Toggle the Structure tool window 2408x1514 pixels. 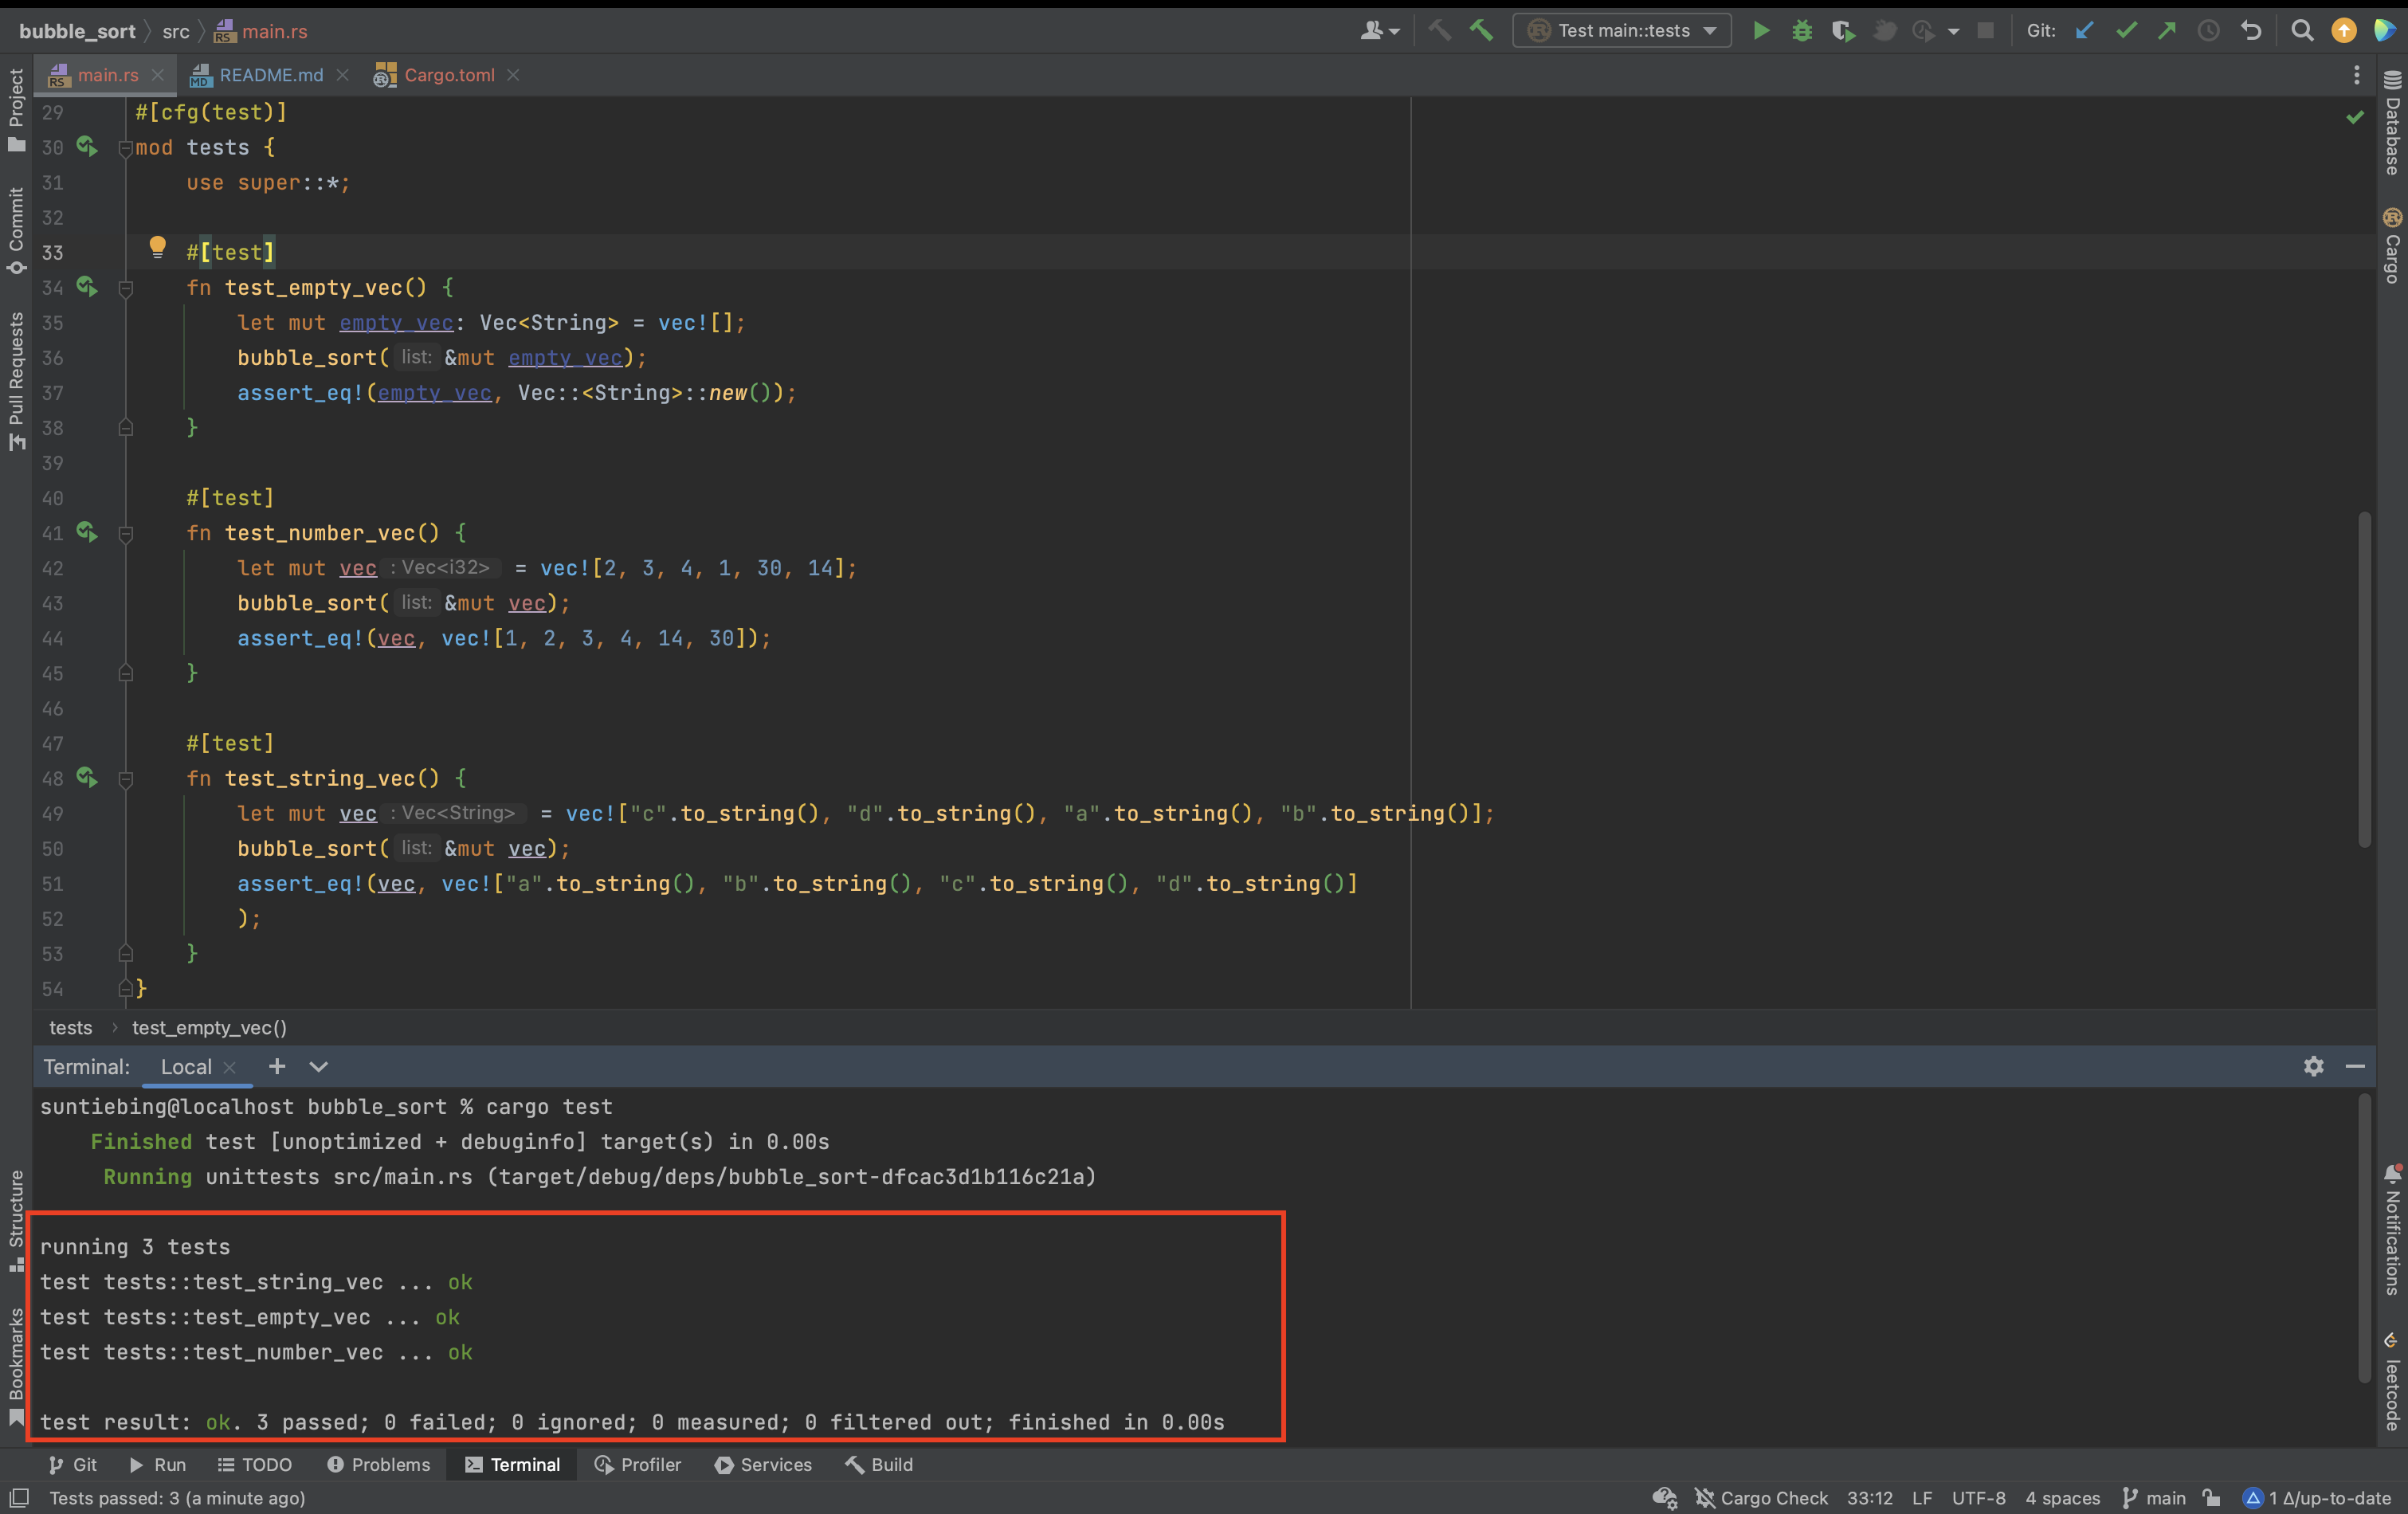pyautogui.click(x=16, y=1221)
